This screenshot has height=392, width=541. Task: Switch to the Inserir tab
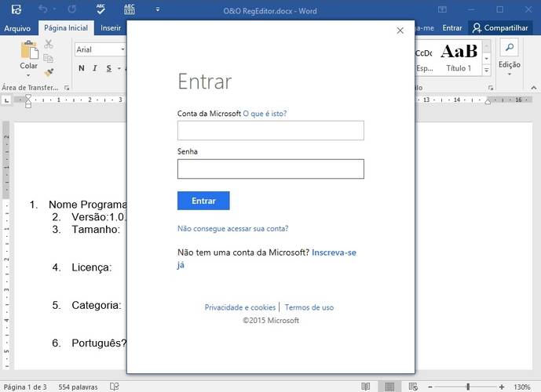pyautogui.click(x=111, y=28)
